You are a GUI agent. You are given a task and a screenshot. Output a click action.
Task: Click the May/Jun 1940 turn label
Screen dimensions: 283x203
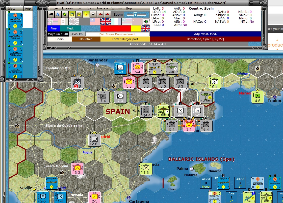58,34
